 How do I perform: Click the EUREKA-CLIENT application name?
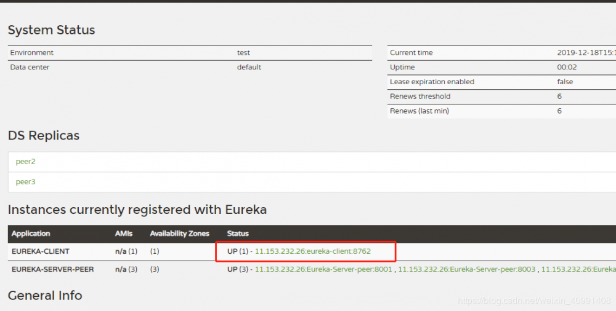click(x=41, y=251)
